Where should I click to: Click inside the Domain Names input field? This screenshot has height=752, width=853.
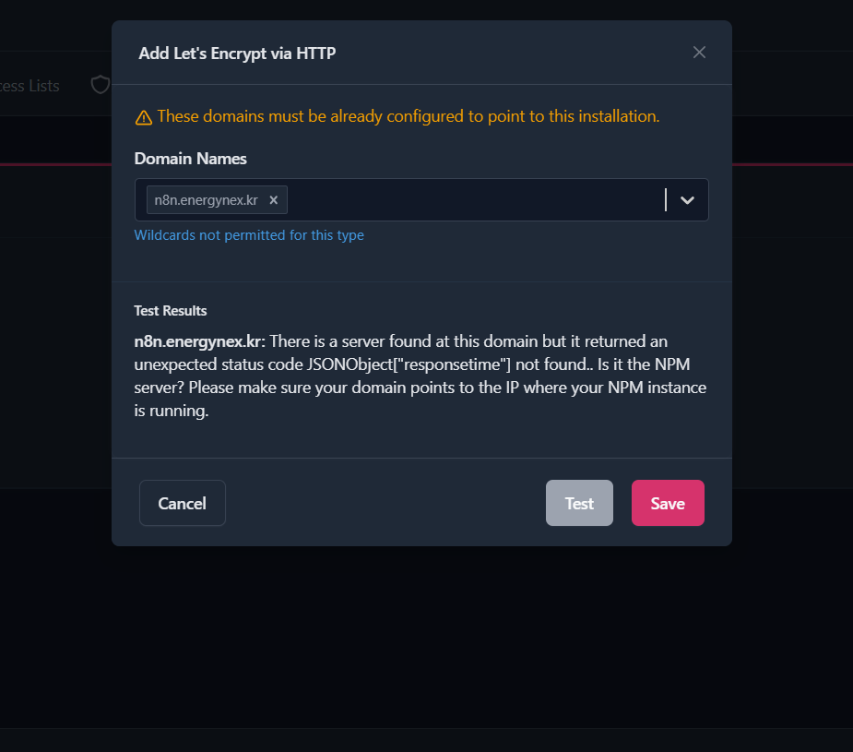tap(470, 200)
